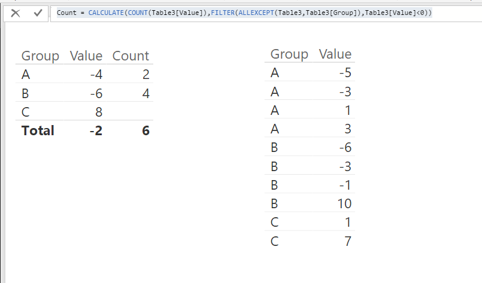Select value -3 in right table group A
The image size is (482, 283).
345,92
